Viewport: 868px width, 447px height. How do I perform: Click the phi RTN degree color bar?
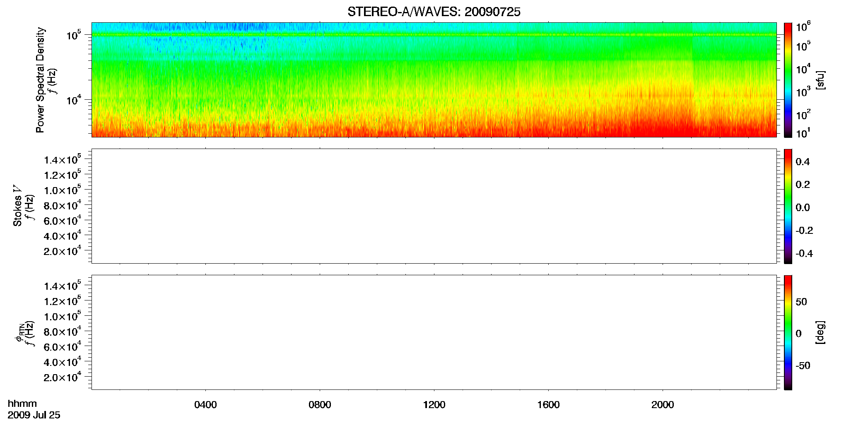[x=788, y=332]
